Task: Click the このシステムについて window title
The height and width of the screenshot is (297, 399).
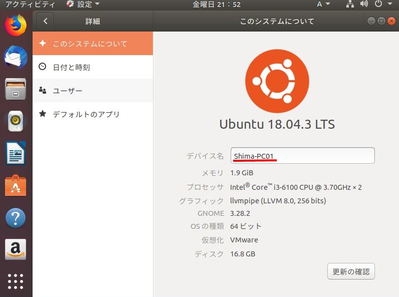Action: (277, 21)
